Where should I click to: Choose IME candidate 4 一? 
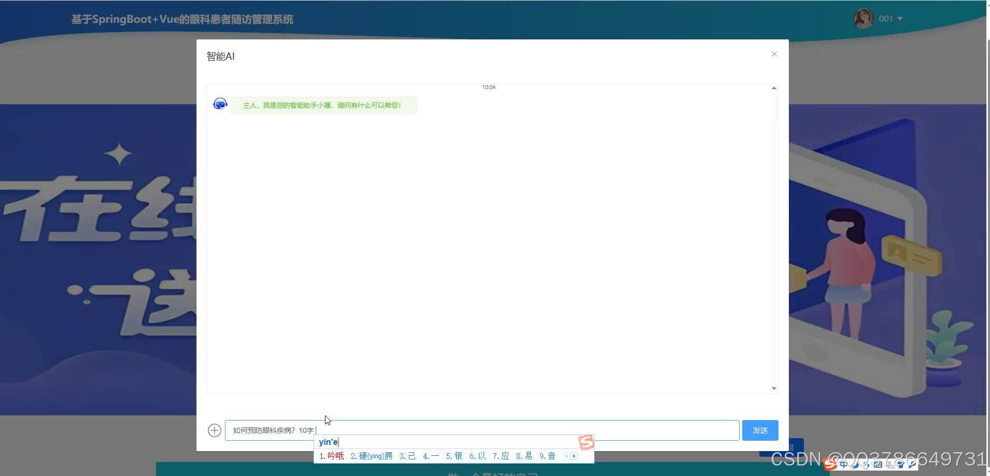pyautogui.click(x=431, y=456)
